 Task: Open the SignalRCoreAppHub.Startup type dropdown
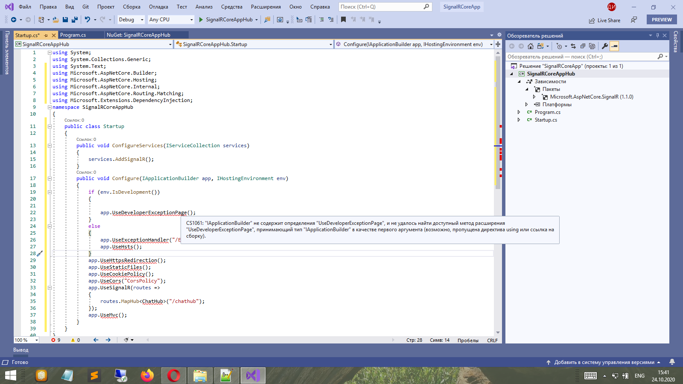coord(254,44)
